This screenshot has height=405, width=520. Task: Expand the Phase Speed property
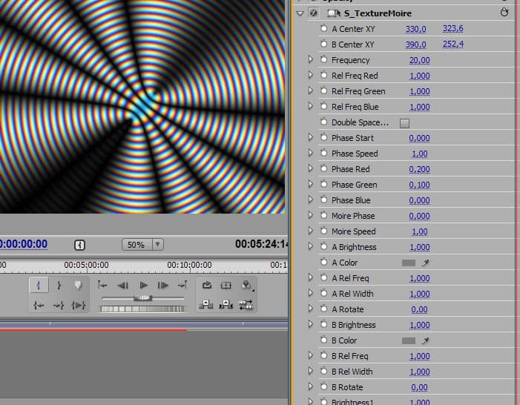pos(310,154)
